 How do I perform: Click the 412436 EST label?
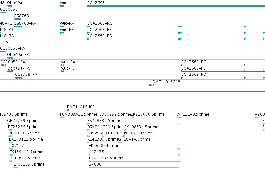[x=97, y=152]
